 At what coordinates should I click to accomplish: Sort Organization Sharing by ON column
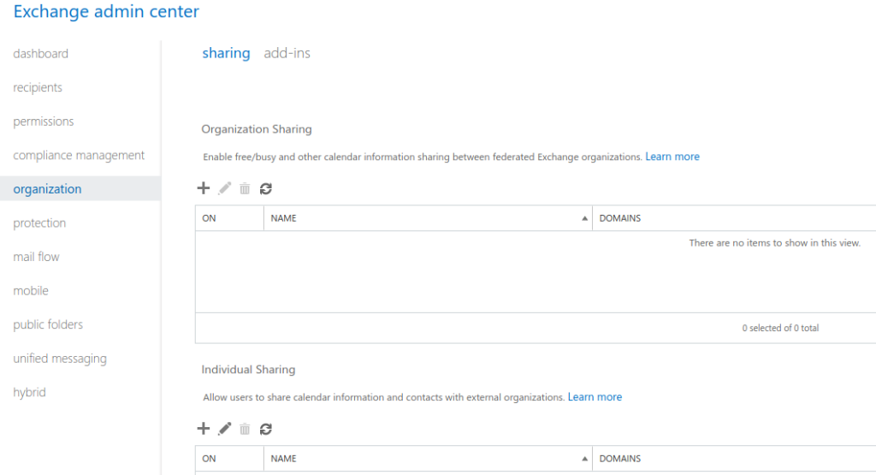click(x=229, y=218)
